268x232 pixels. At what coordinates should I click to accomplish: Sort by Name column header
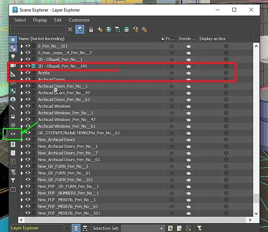tap(91, 39)
